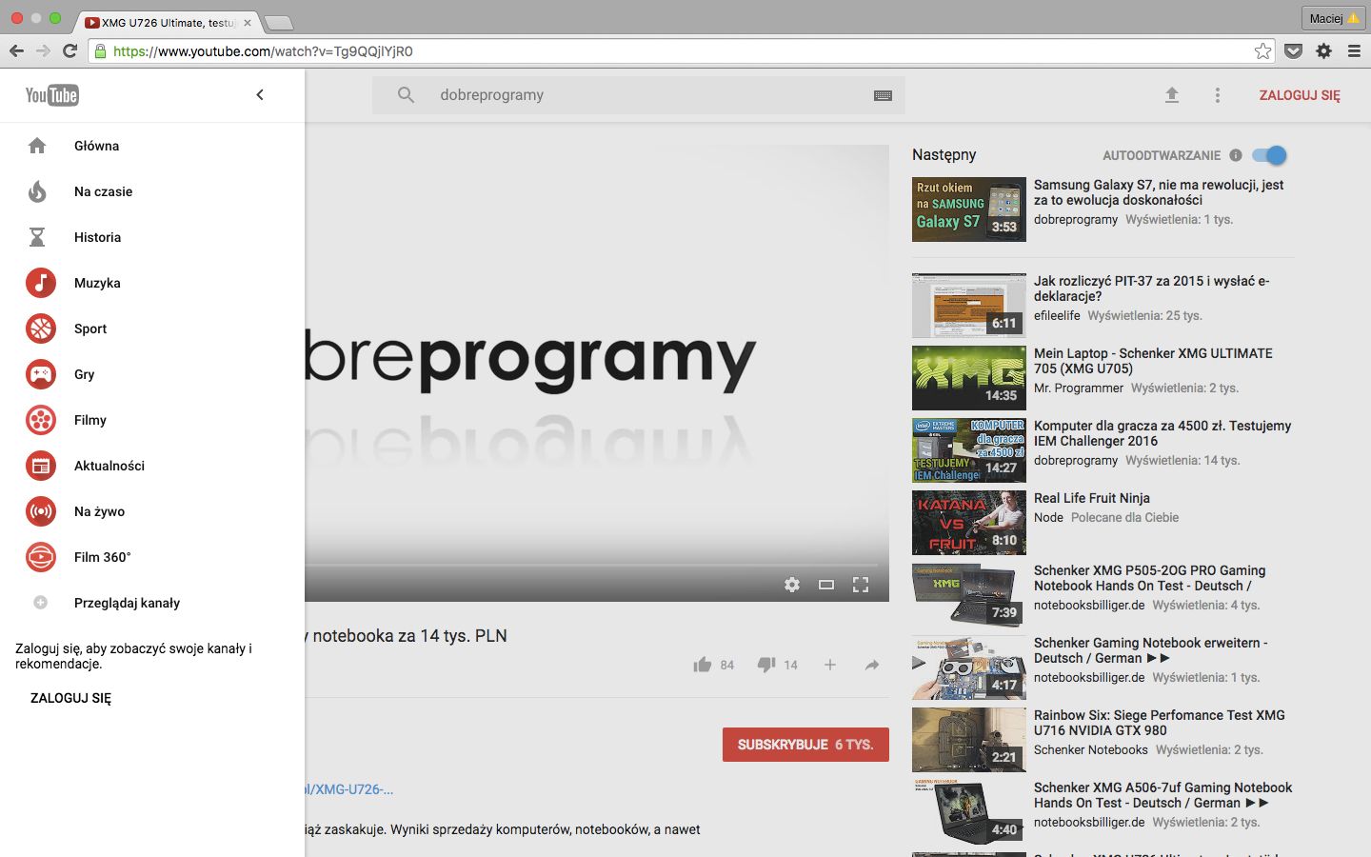Switch to theater mode in the player

click(826, 585)
